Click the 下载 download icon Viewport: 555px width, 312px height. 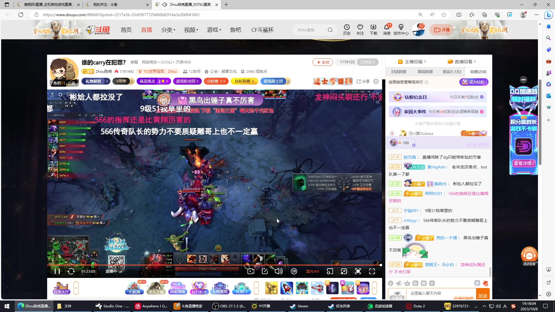click(x=373, y=29)
